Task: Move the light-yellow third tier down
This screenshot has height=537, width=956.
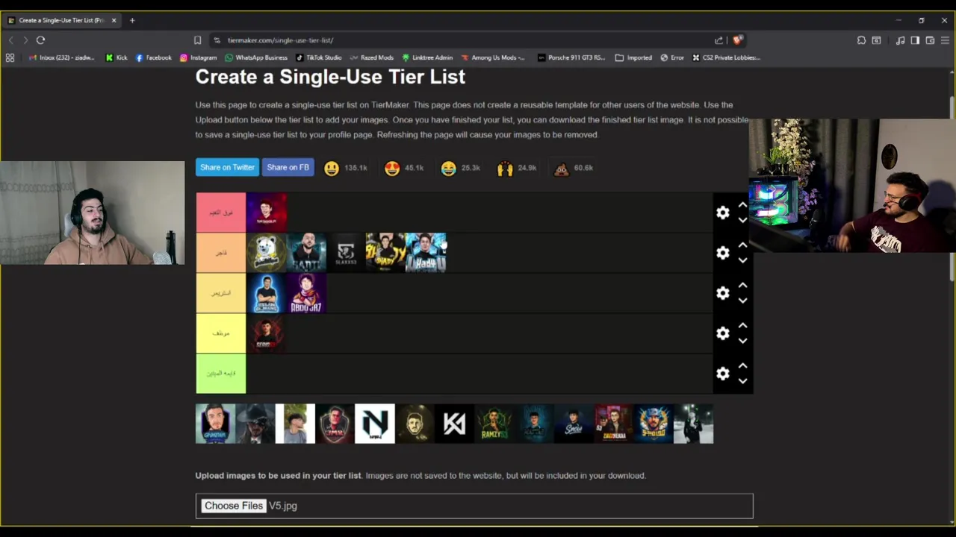Action: click(x=742, y=301)
